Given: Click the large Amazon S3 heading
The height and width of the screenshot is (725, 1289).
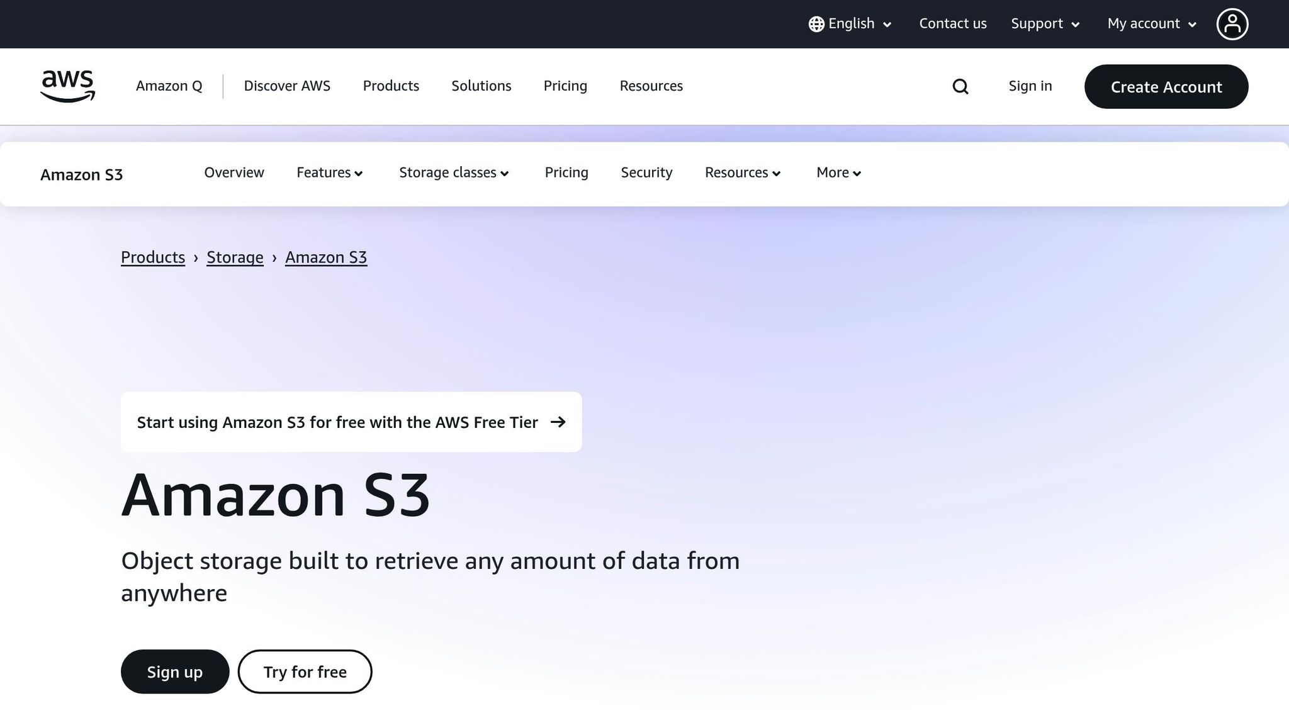Looking at the screenshot, I should point(276,495).
